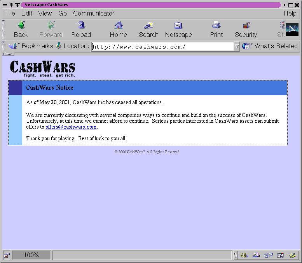The image size is (302, 263).
Task: Collapse the navigation toolbar grip
Action: click(3, 30)
